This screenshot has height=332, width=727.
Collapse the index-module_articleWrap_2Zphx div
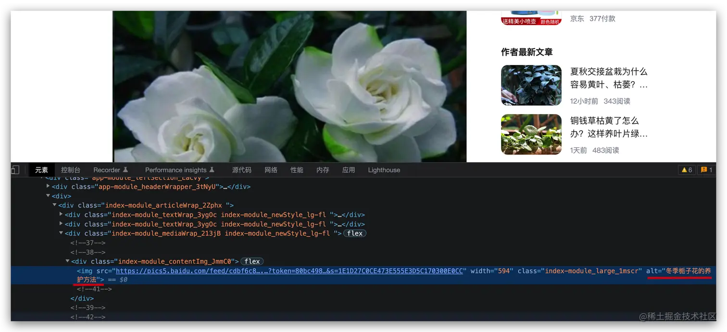pyautogui.click(x=54, y=205)
